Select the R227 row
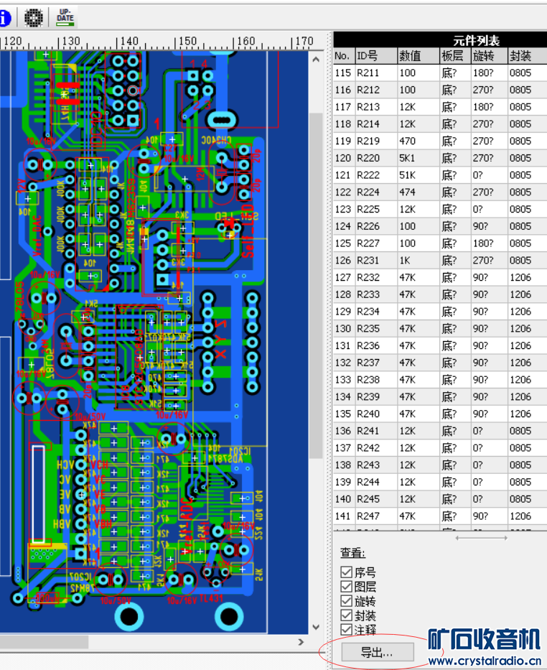Image resolution: width=547 pixels, height=670 pixels. pyautogui.click(x=440, y=243)
